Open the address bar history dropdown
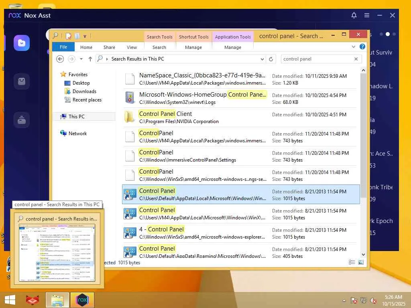This screenshot has width=411, height=308. (262, 59)
